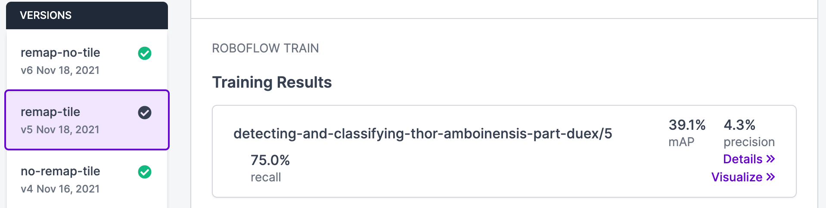Click the double chevron beside Visualize
This screenshot has height=208, width=826.
coord(771,177)
